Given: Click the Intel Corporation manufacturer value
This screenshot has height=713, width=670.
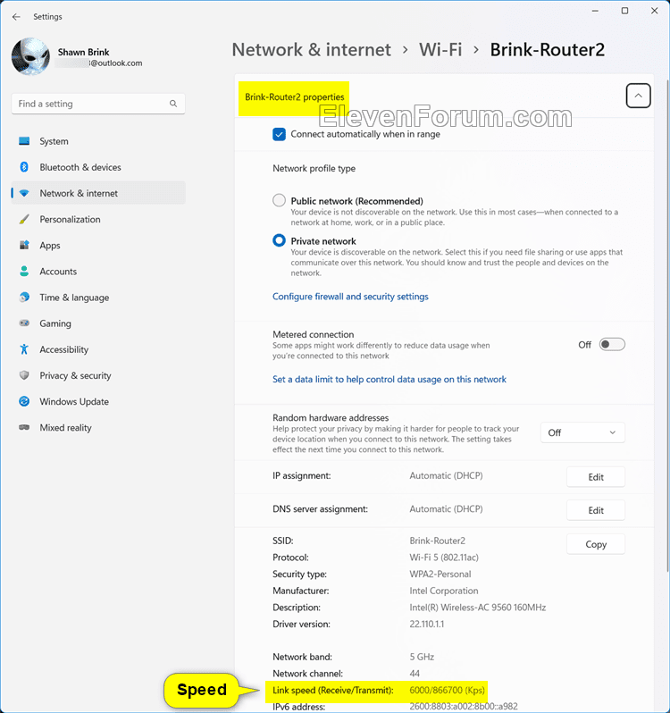Looking at the screenshot, I should pyautogui.click(x=444, y=591).
